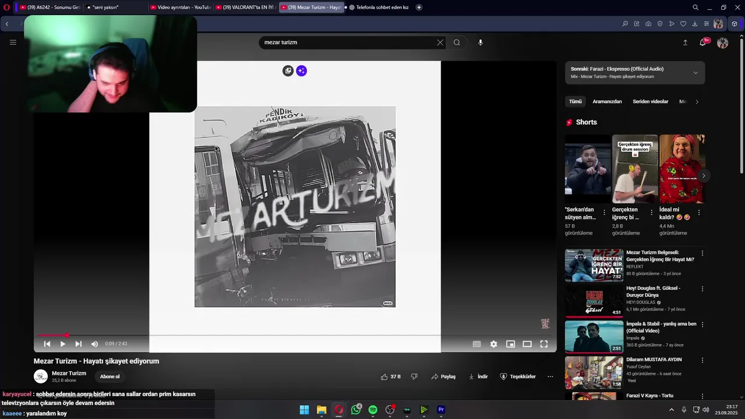
Task: Go back with browser back arrow
Action: click(x=7, y=24)
